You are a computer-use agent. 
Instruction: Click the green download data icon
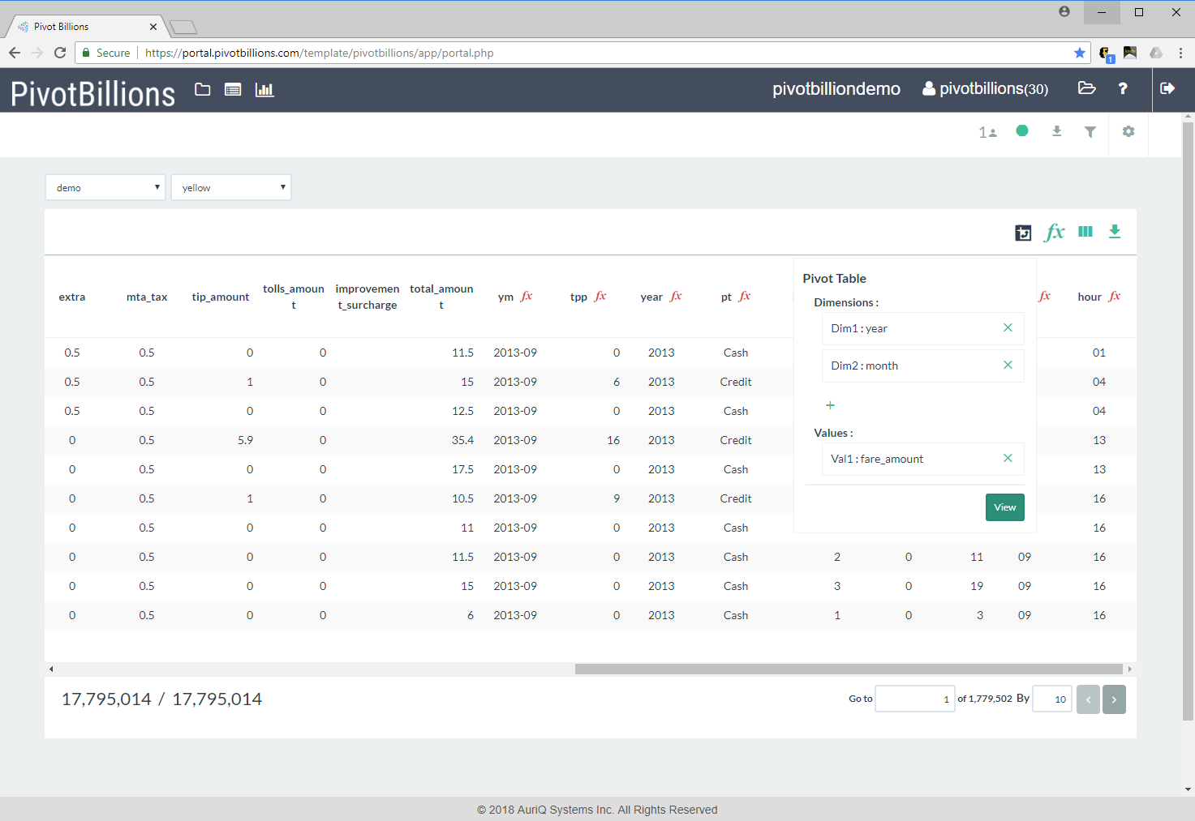(1115, 232)
